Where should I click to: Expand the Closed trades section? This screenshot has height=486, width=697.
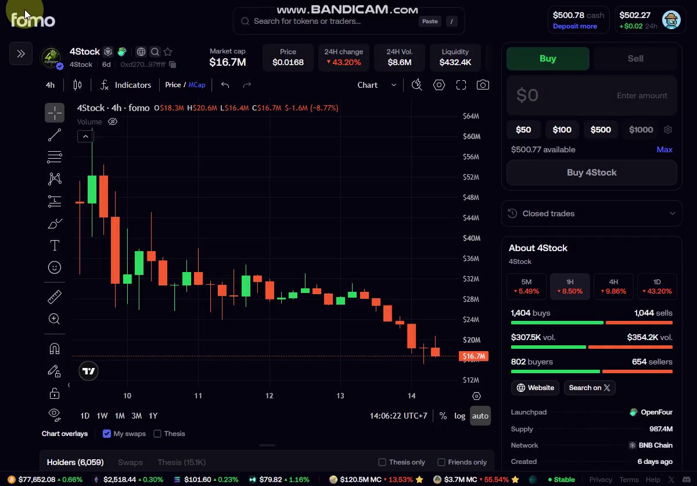591,213
